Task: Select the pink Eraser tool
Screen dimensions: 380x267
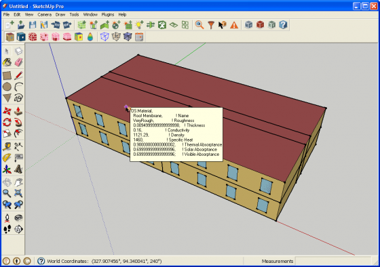Action: (x=18, y=62)
